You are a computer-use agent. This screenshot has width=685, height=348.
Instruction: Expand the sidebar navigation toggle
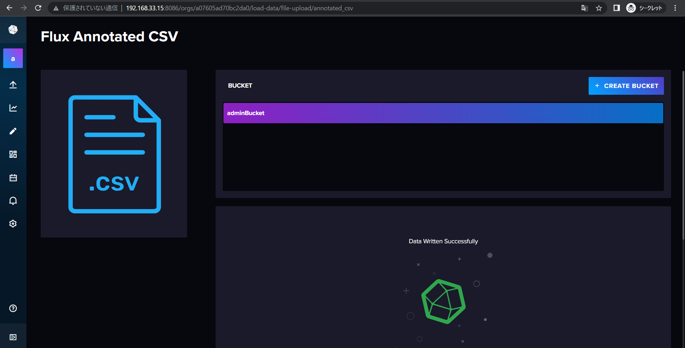(13, 337)
